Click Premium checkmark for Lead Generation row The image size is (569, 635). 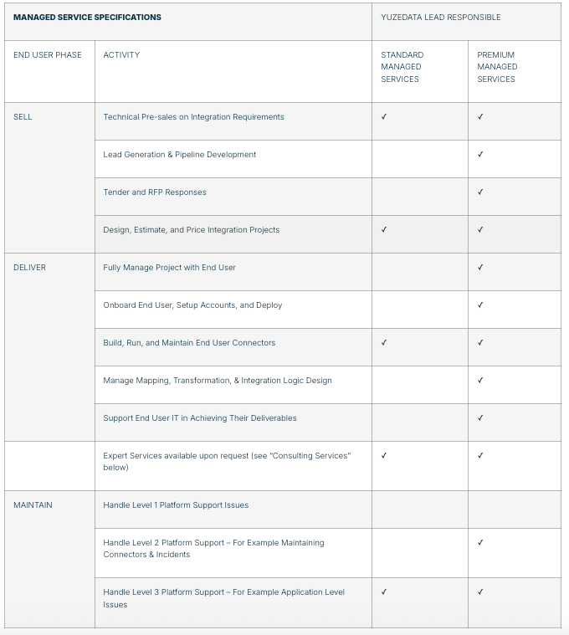point(480,155)
